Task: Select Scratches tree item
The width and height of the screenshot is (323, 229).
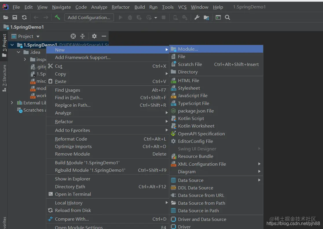Action: 32,110
